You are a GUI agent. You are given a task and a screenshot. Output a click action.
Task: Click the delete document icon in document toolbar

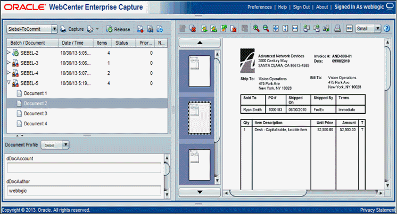[x=193, y=28]
